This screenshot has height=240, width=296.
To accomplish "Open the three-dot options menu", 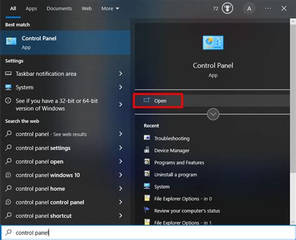I will (268, 9).
